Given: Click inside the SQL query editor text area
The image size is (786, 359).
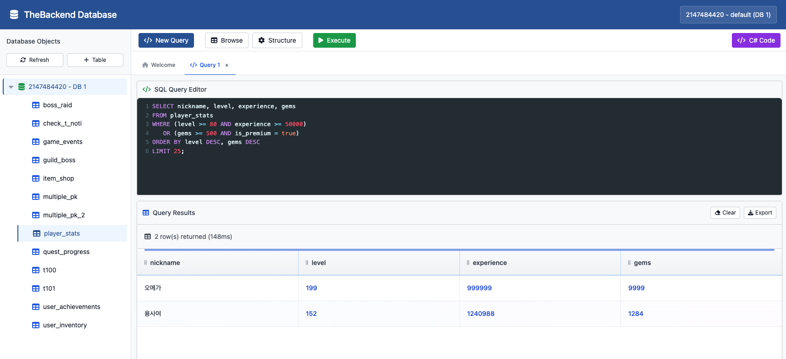Looking at the screenshot, I should click(459, 170).
